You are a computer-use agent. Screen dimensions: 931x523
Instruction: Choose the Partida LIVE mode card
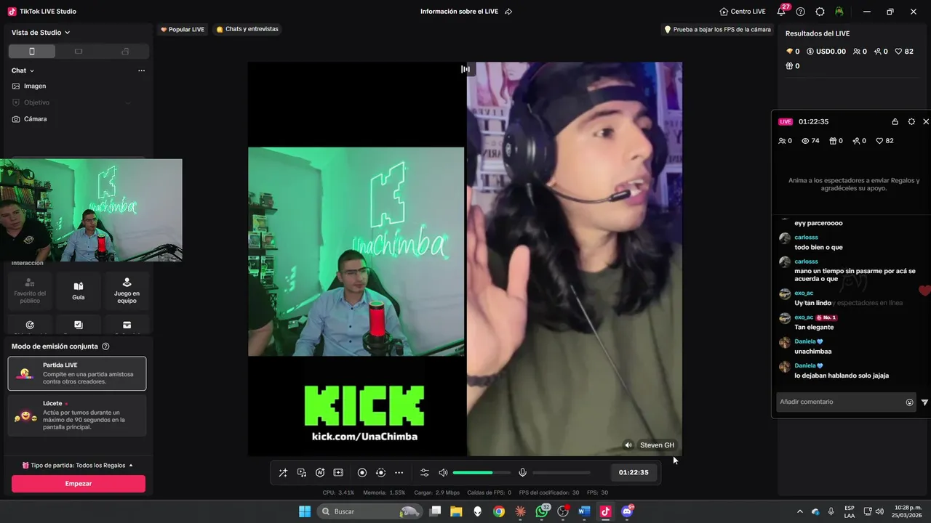coord(77,373)
